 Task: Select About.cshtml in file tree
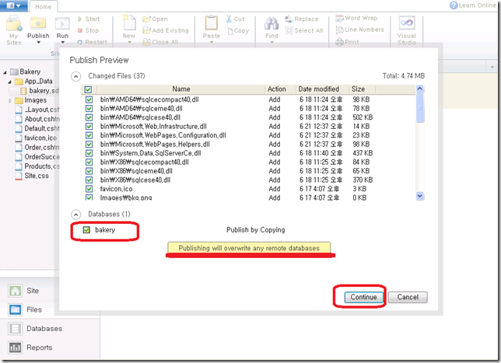pyautogui.click(x=37, y=119)
